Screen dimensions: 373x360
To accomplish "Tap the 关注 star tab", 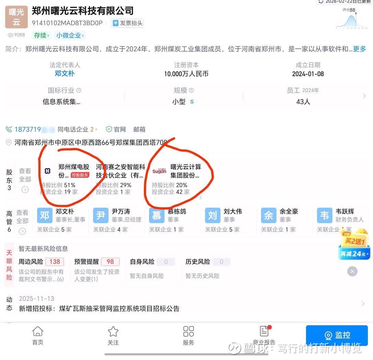I will pos(113,336).
